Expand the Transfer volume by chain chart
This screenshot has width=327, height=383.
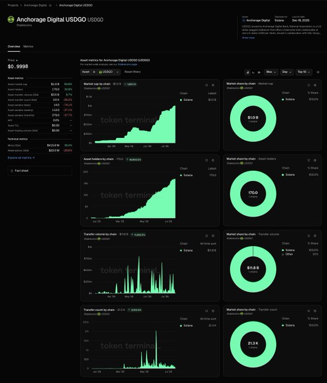(207, 235)
